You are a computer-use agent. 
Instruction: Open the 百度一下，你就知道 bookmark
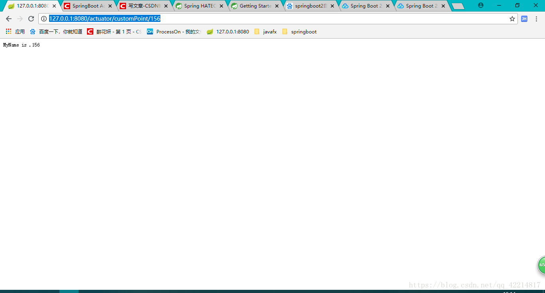(56, 31)
